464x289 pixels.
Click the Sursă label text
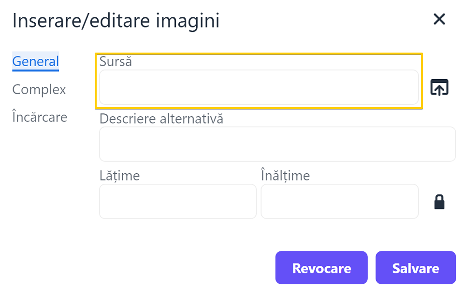[x=116, y=61]
